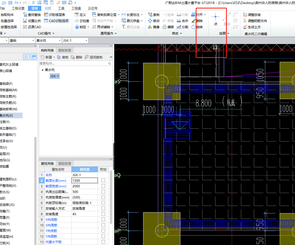Viewport: 295px width, 245px height.
Task: Tick the 附加 checkbox for 截面长度(mm)
Action: [x=103, y=180]
